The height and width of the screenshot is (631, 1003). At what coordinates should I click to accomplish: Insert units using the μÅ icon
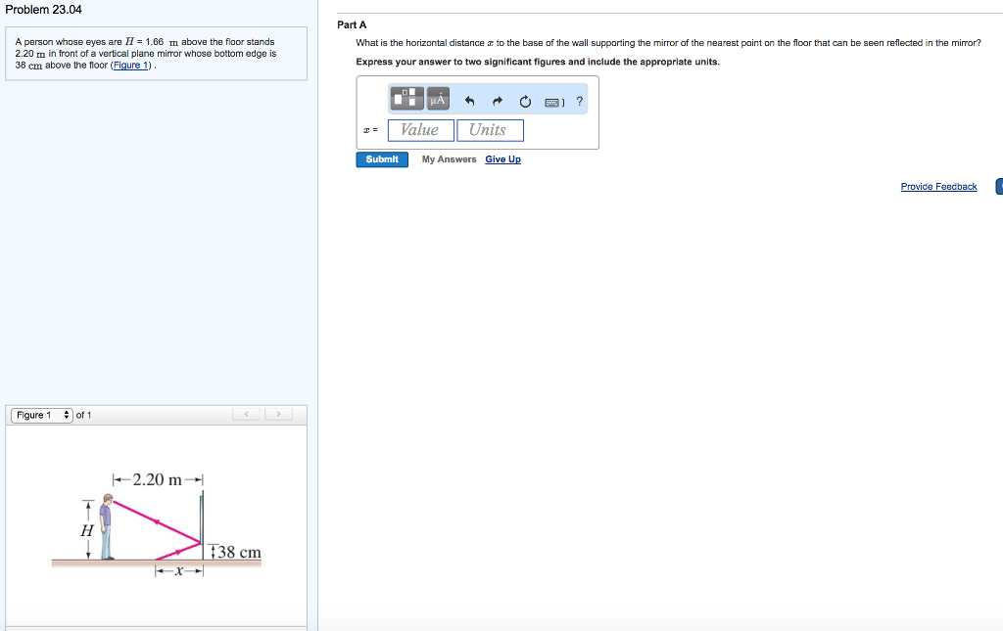coord(437,99)
